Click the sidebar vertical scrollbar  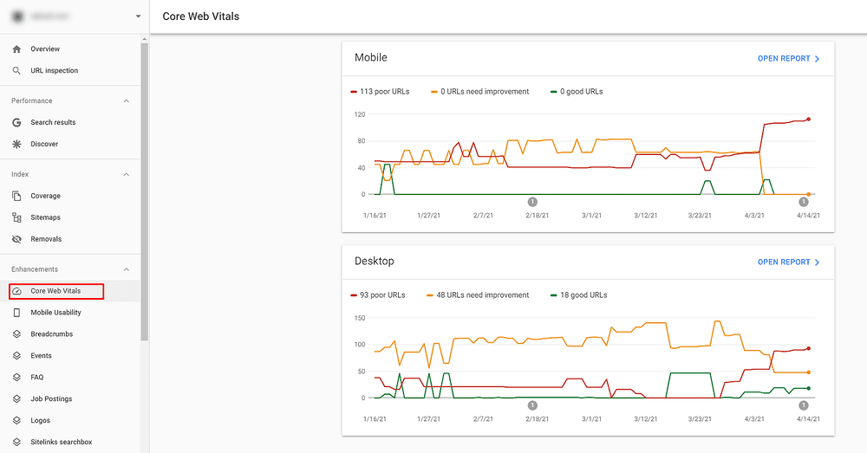pyautogui.click(x=144, y=191)
